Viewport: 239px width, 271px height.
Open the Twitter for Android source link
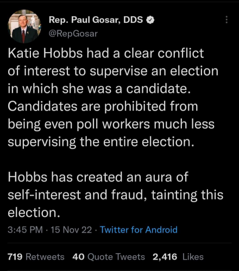coord(139,230)
